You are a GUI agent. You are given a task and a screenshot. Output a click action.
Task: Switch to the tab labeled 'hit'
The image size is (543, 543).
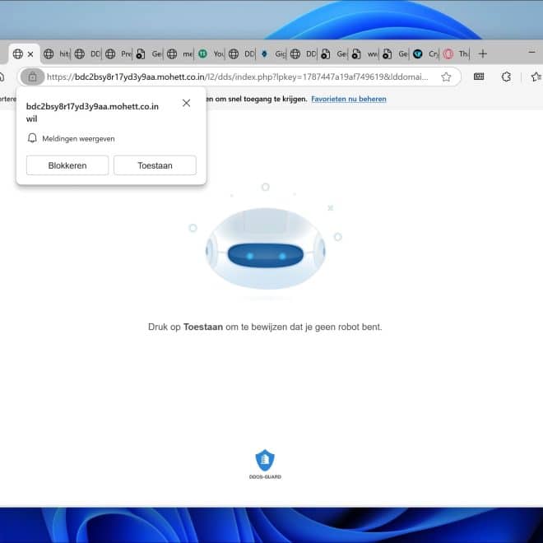tap(58, 53)
